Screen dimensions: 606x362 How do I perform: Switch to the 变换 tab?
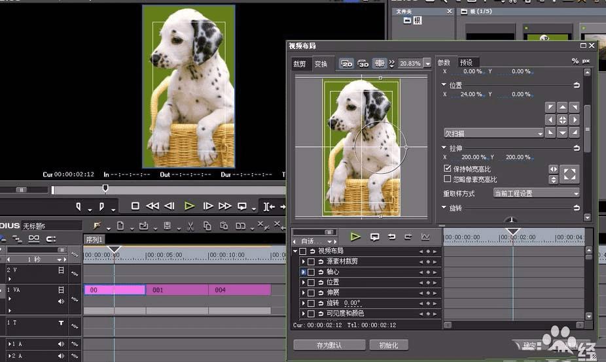321,63
